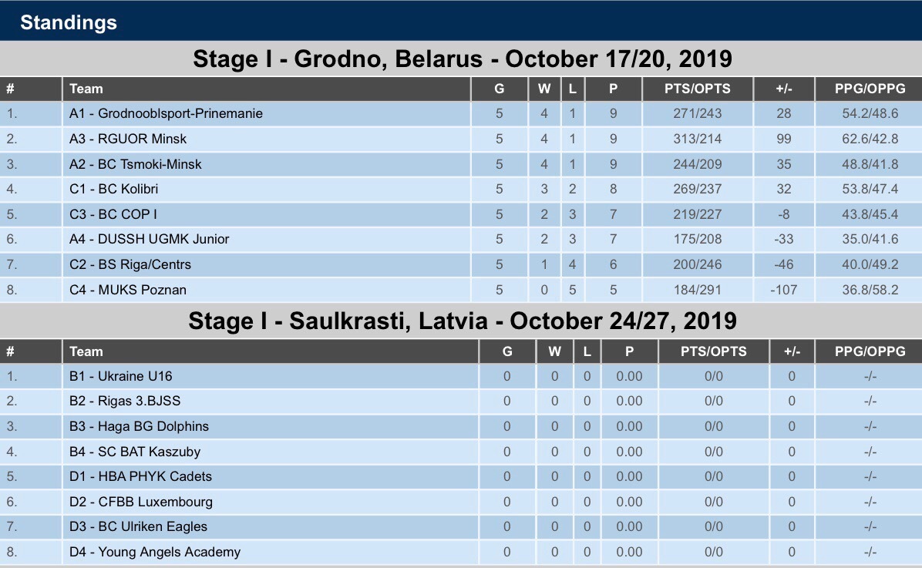Click Stage I Saulkrasti, Latvia heading
922x568 pixels.
tap(463, 321)
